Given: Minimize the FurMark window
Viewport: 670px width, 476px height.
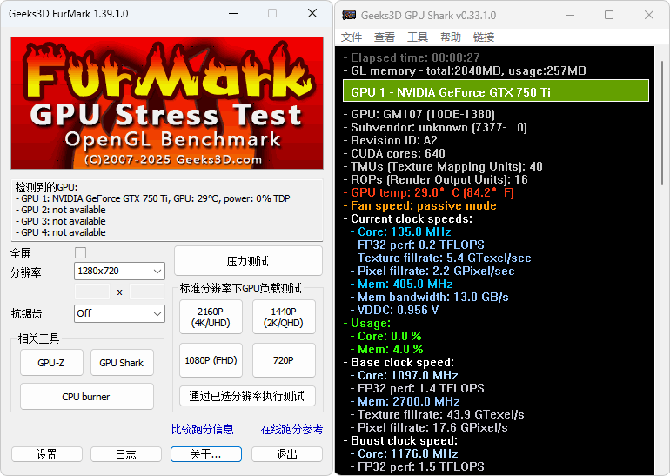Looking at the screenshot, I should tap(233, 14).
